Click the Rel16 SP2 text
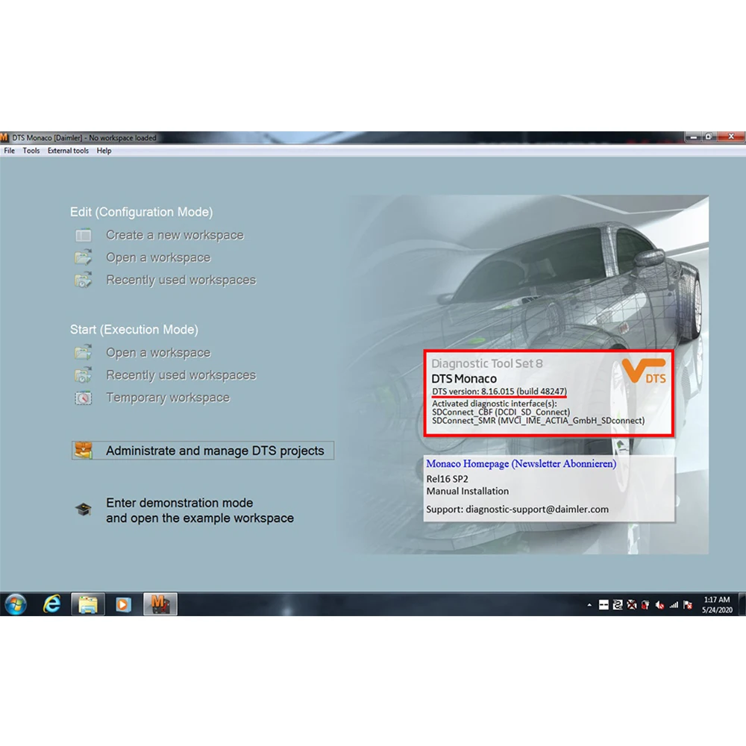 (447, 479)
